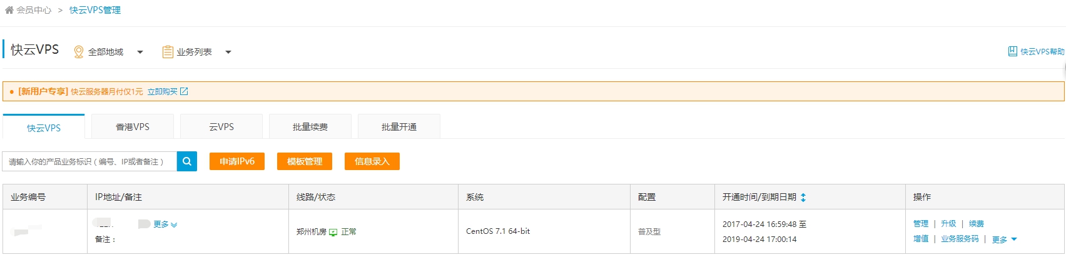Expand 更多 under IP address
This screenshot has height=267, width=1066.
pos(165,224)
